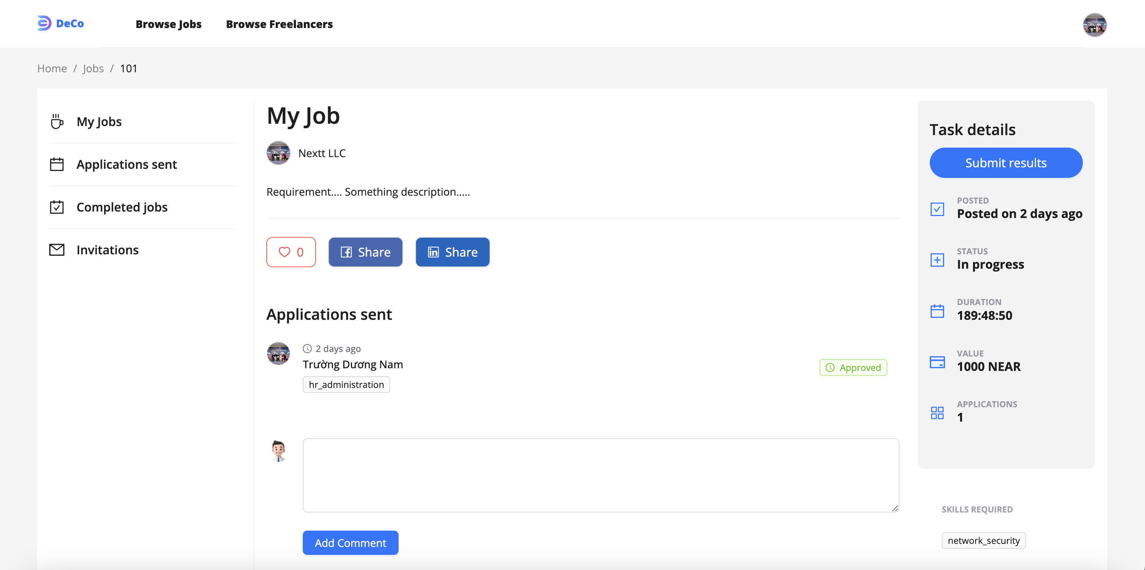1145x570 pixels.
Task: Go to Jobs breadcrumb link
Action: pos(93,69)
